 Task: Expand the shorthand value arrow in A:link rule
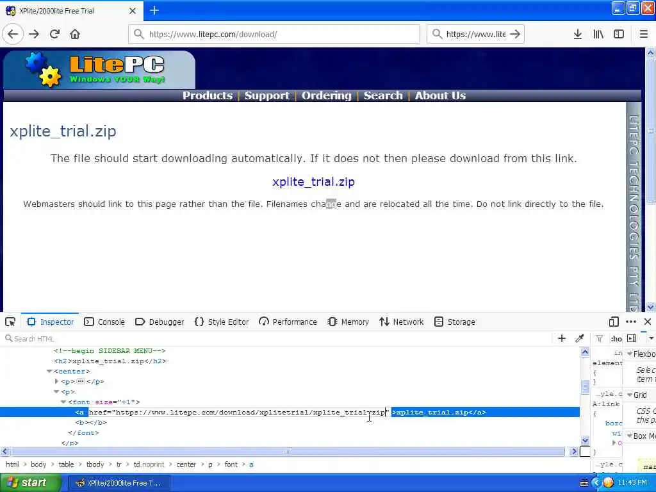click(x=614, y=443)
